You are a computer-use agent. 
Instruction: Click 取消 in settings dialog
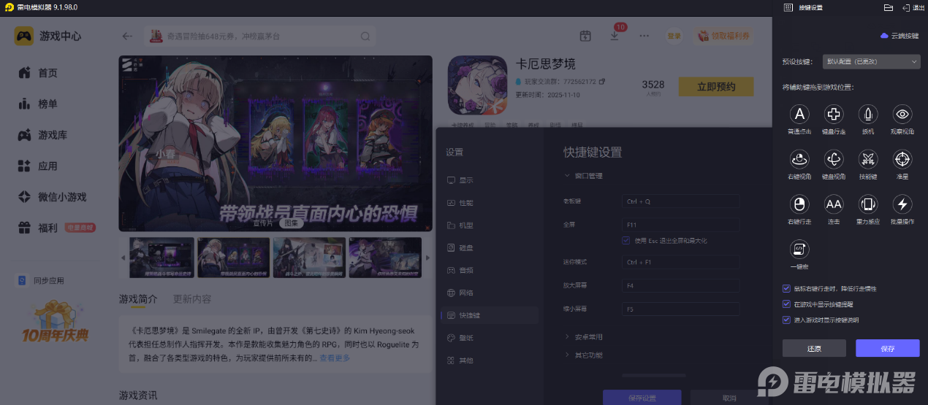point(729,398)
